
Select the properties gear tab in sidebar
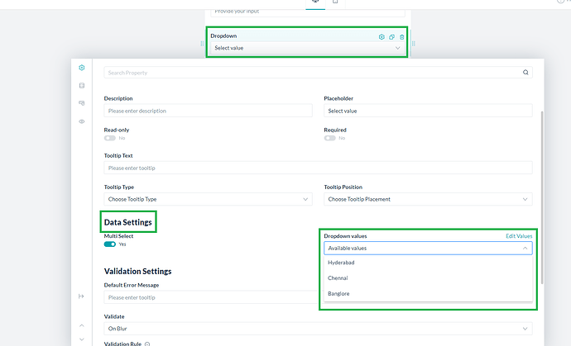pyautogui.click(x=81, y=68)
